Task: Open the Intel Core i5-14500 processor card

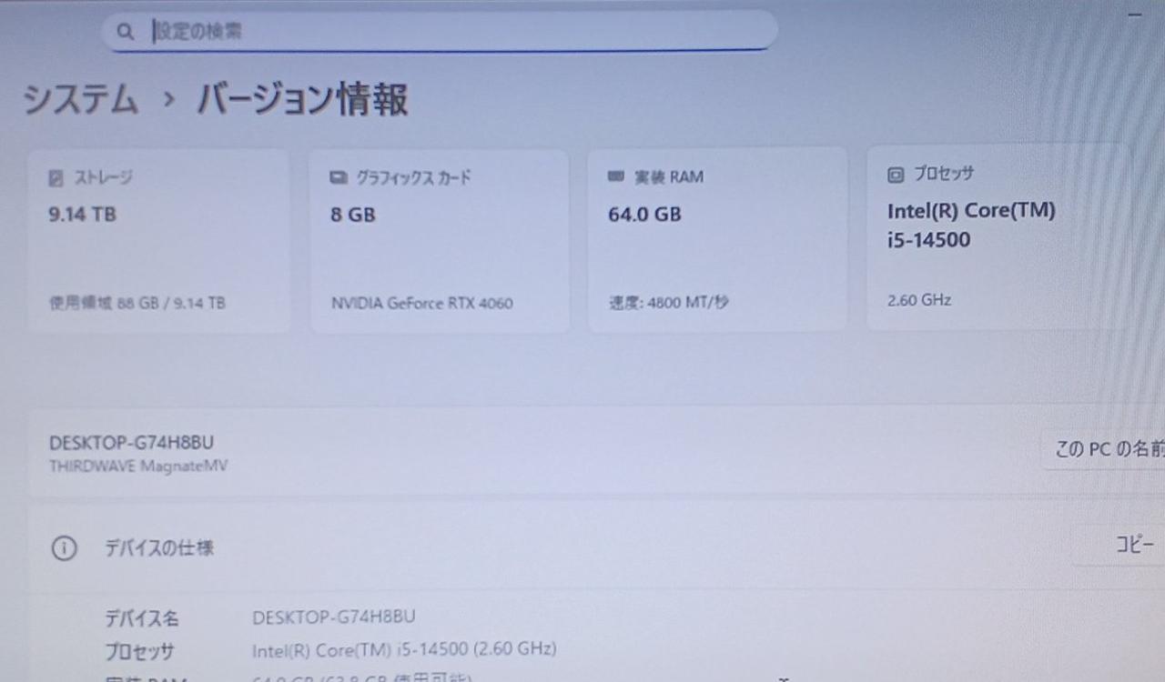Action: pos(997,236)
